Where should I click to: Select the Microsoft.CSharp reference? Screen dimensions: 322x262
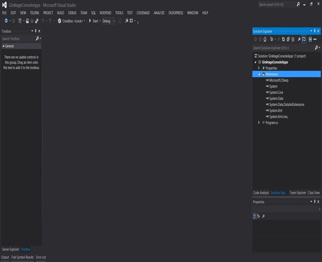pos(278,80)
